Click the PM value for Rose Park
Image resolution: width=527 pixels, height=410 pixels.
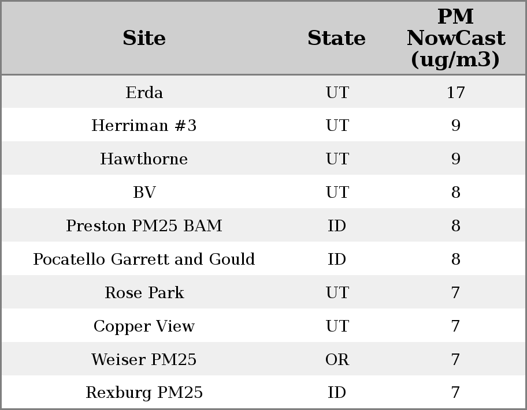[455, 293]
